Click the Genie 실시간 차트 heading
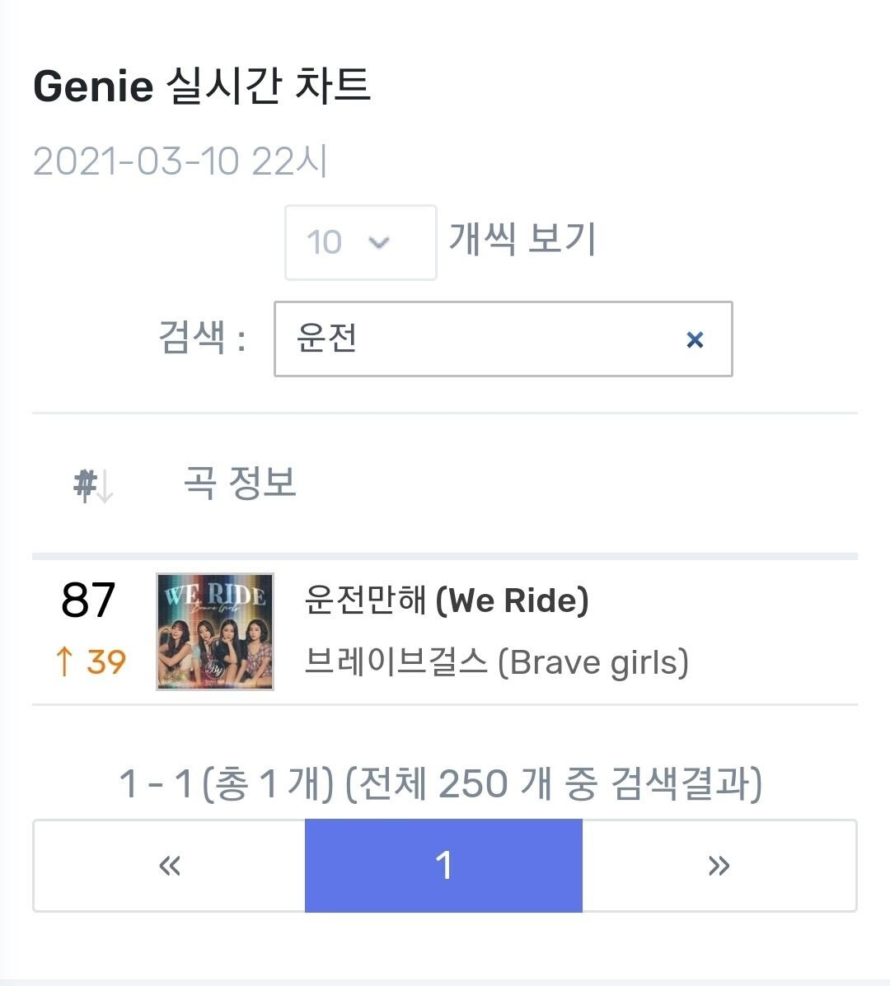The width and height of the screenshot is (890, 986). click(x=202, y=86)
